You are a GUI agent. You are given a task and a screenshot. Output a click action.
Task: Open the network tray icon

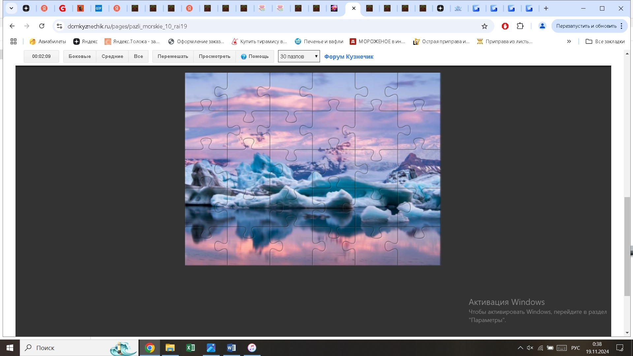coord(540,348)
